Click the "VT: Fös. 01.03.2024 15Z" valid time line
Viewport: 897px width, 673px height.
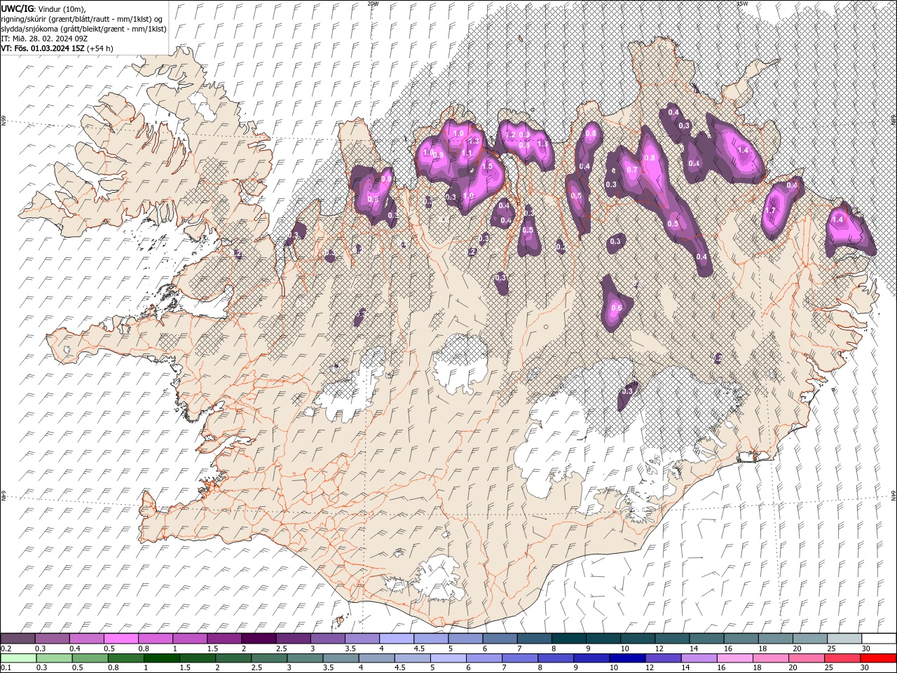(x=57, y=48)
